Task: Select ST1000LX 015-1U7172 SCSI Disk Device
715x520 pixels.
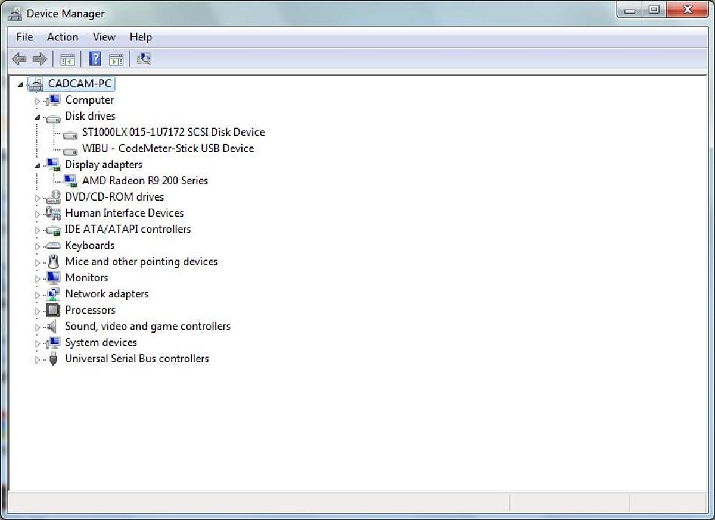Action: coord(173,132)
